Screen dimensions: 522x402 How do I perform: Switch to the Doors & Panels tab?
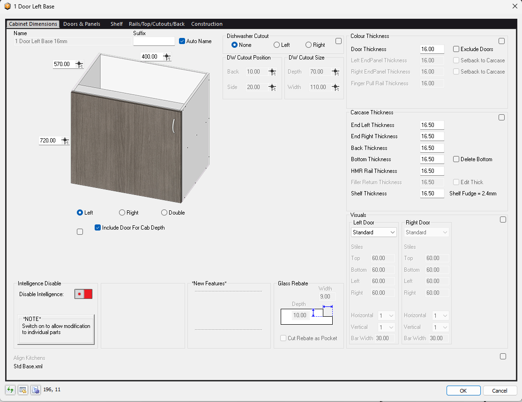pos(82,24)
